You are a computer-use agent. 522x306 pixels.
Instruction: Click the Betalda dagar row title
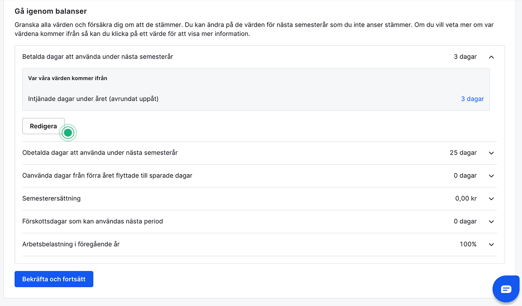[x=97, y=57]
